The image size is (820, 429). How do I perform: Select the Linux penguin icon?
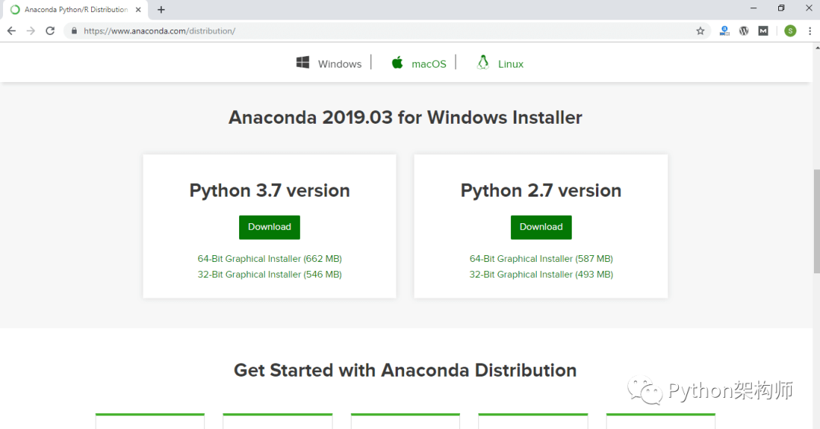(x=483, y=63)
